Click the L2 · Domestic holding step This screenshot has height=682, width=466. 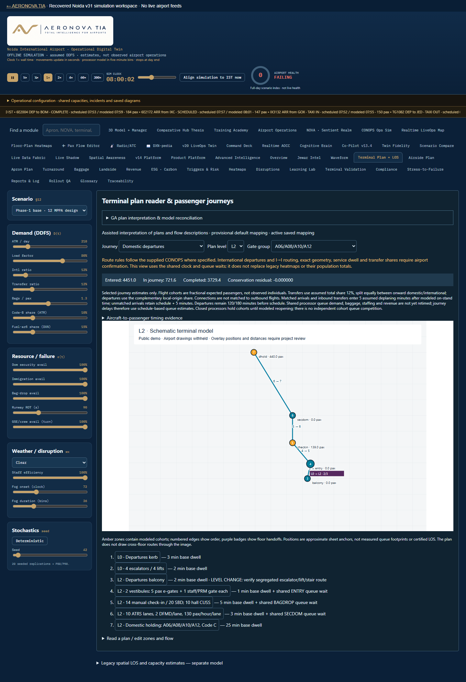167,625
